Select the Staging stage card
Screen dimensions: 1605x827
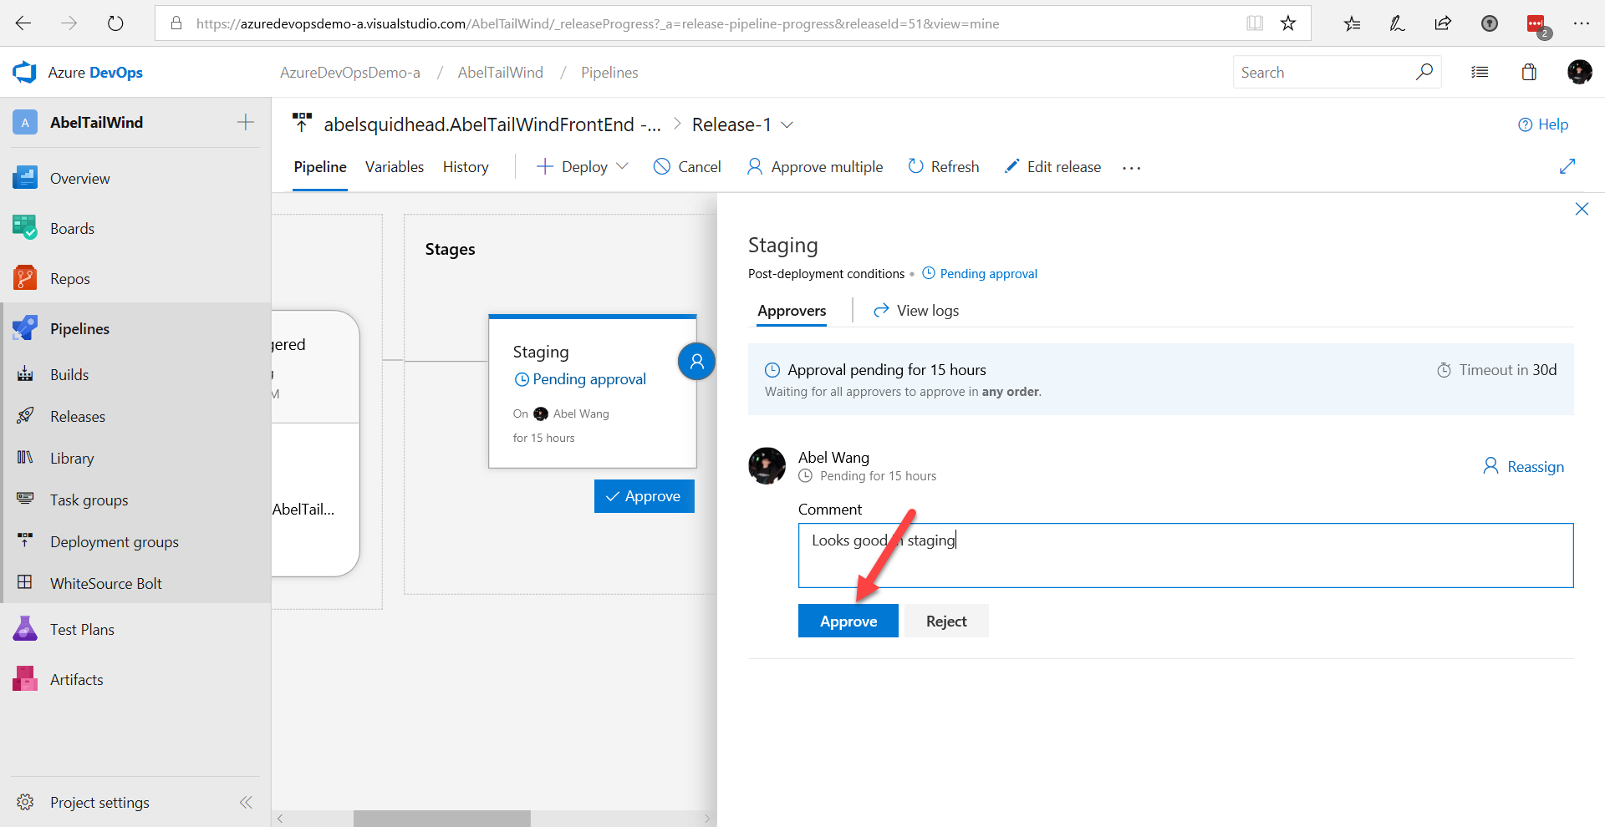tap(592, 391)
